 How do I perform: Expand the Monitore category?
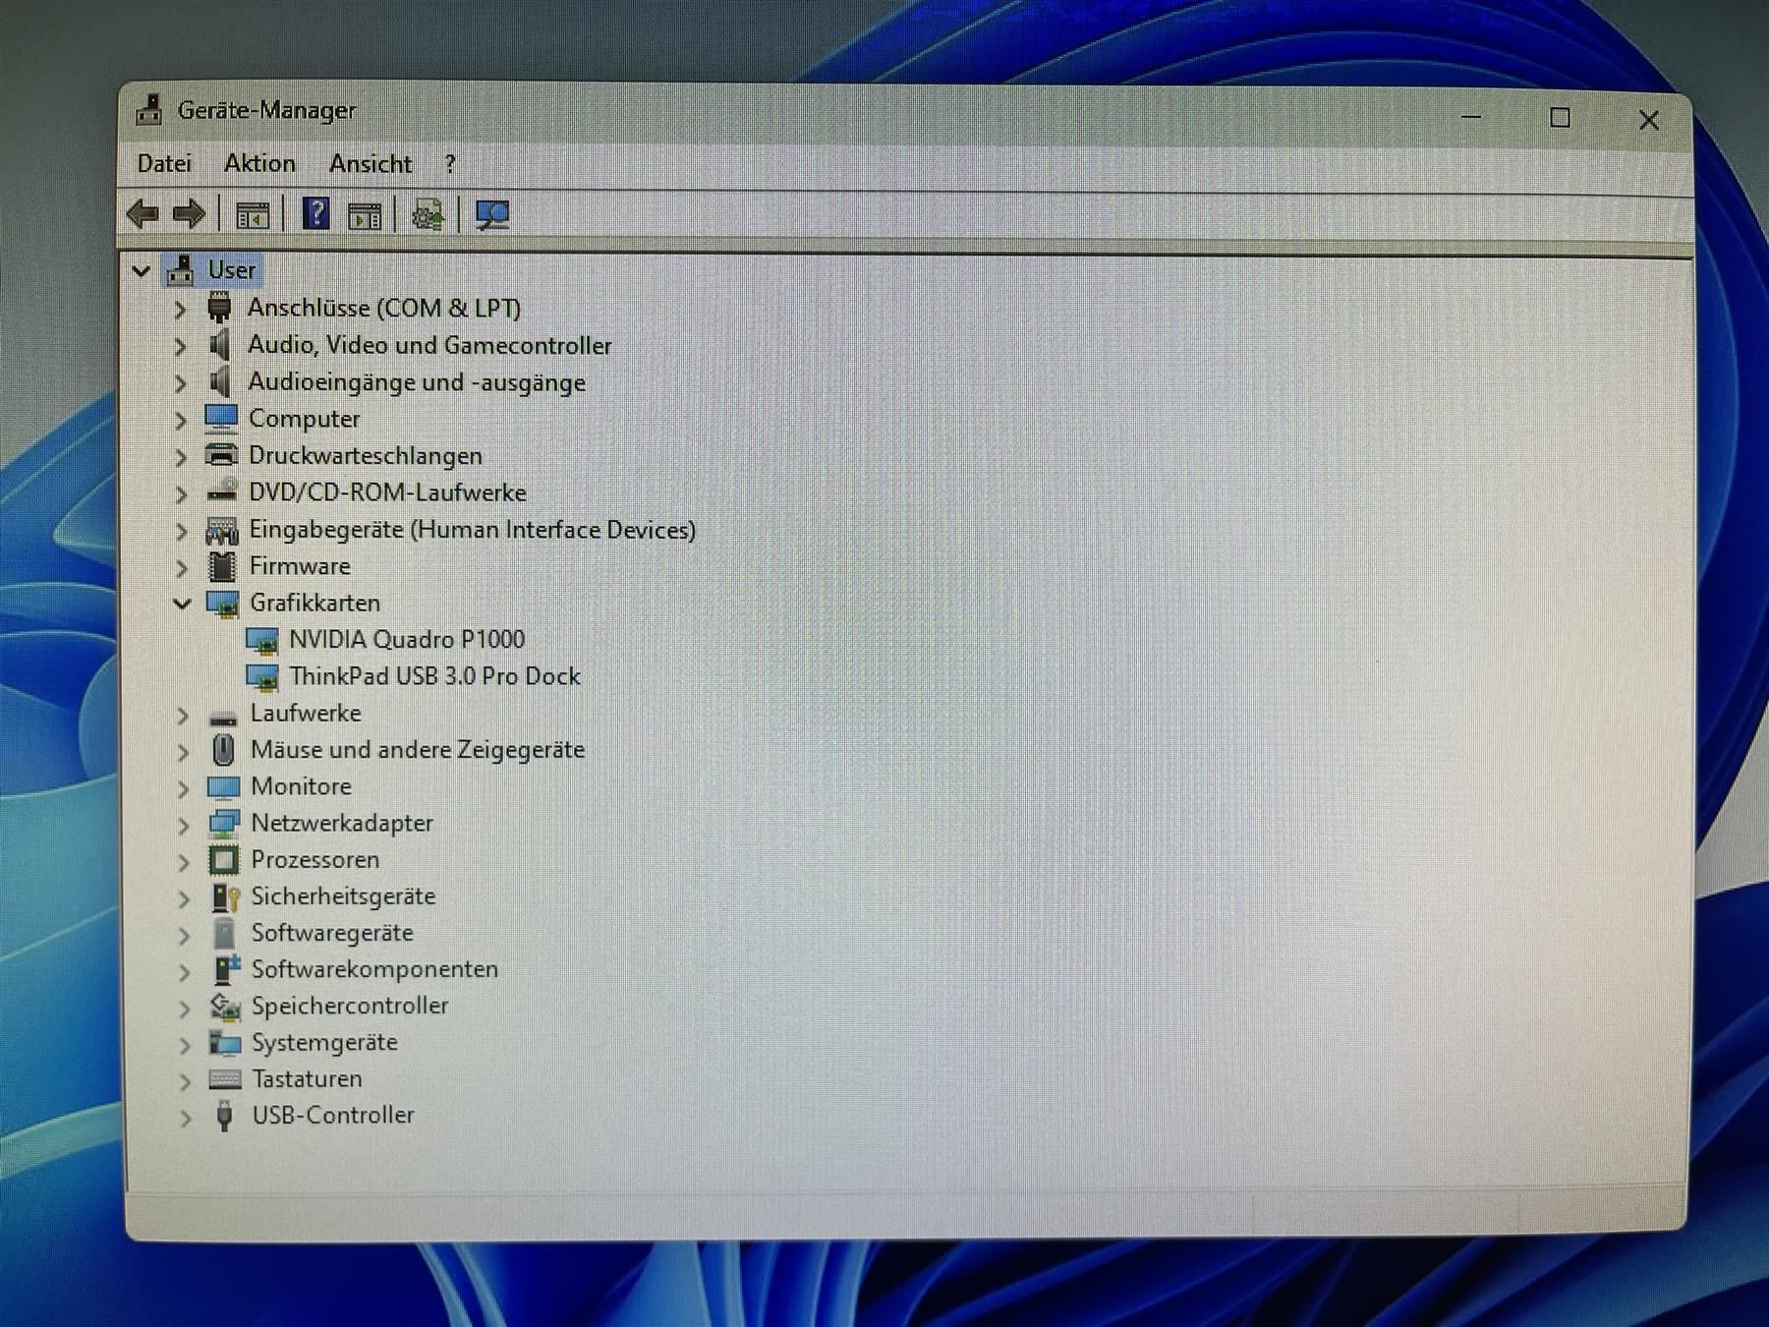(x=184, y=788)
